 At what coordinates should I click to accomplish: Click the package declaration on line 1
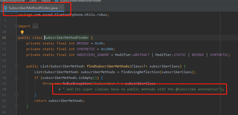[x=63, y=15]
